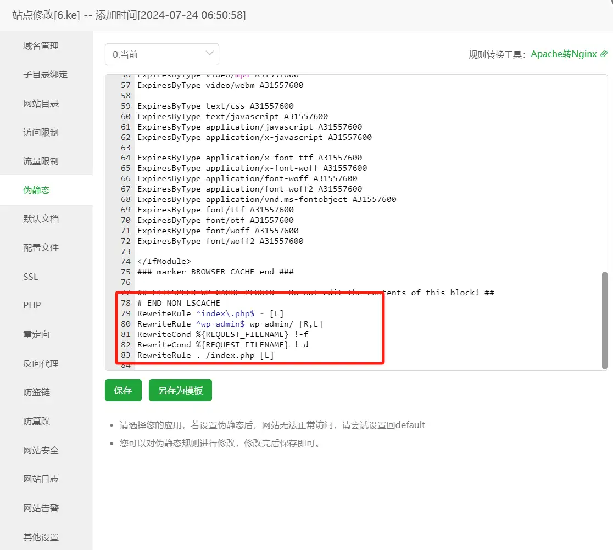
Task: Click the 另存为模板 save-as-template button
Action: pyautogui.click(x=180, y=390)
